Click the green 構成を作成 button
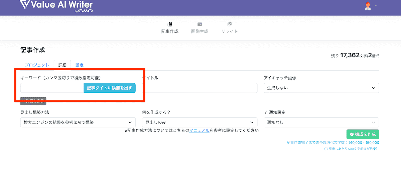 [363, 134]
